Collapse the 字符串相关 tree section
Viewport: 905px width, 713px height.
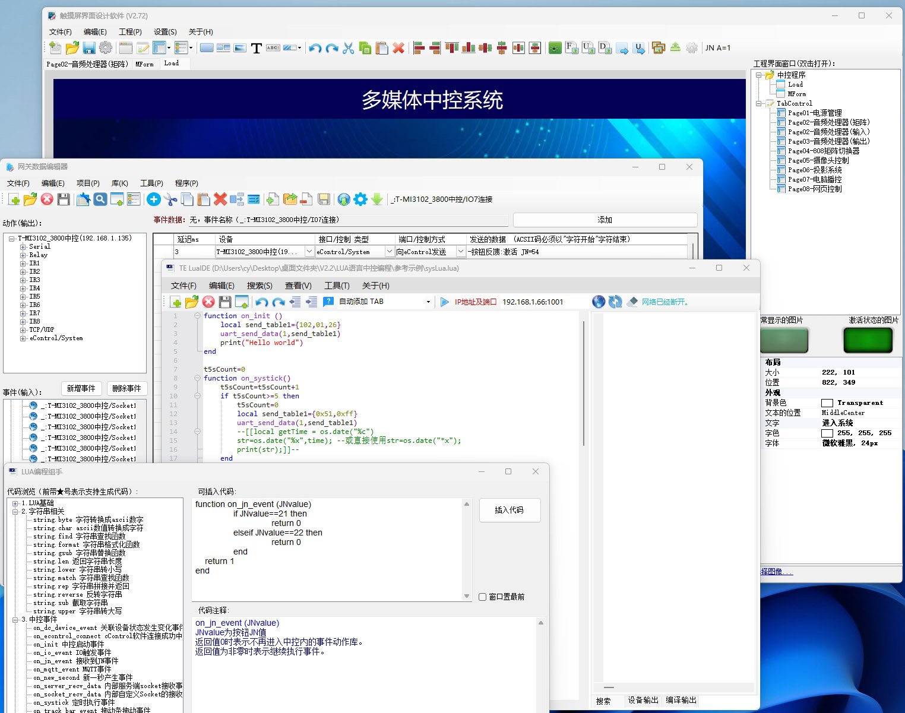click(x=15, y=511)
